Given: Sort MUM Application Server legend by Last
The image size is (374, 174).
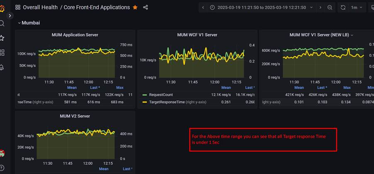Looking at the screenshot, I should [x=95, y=87].
